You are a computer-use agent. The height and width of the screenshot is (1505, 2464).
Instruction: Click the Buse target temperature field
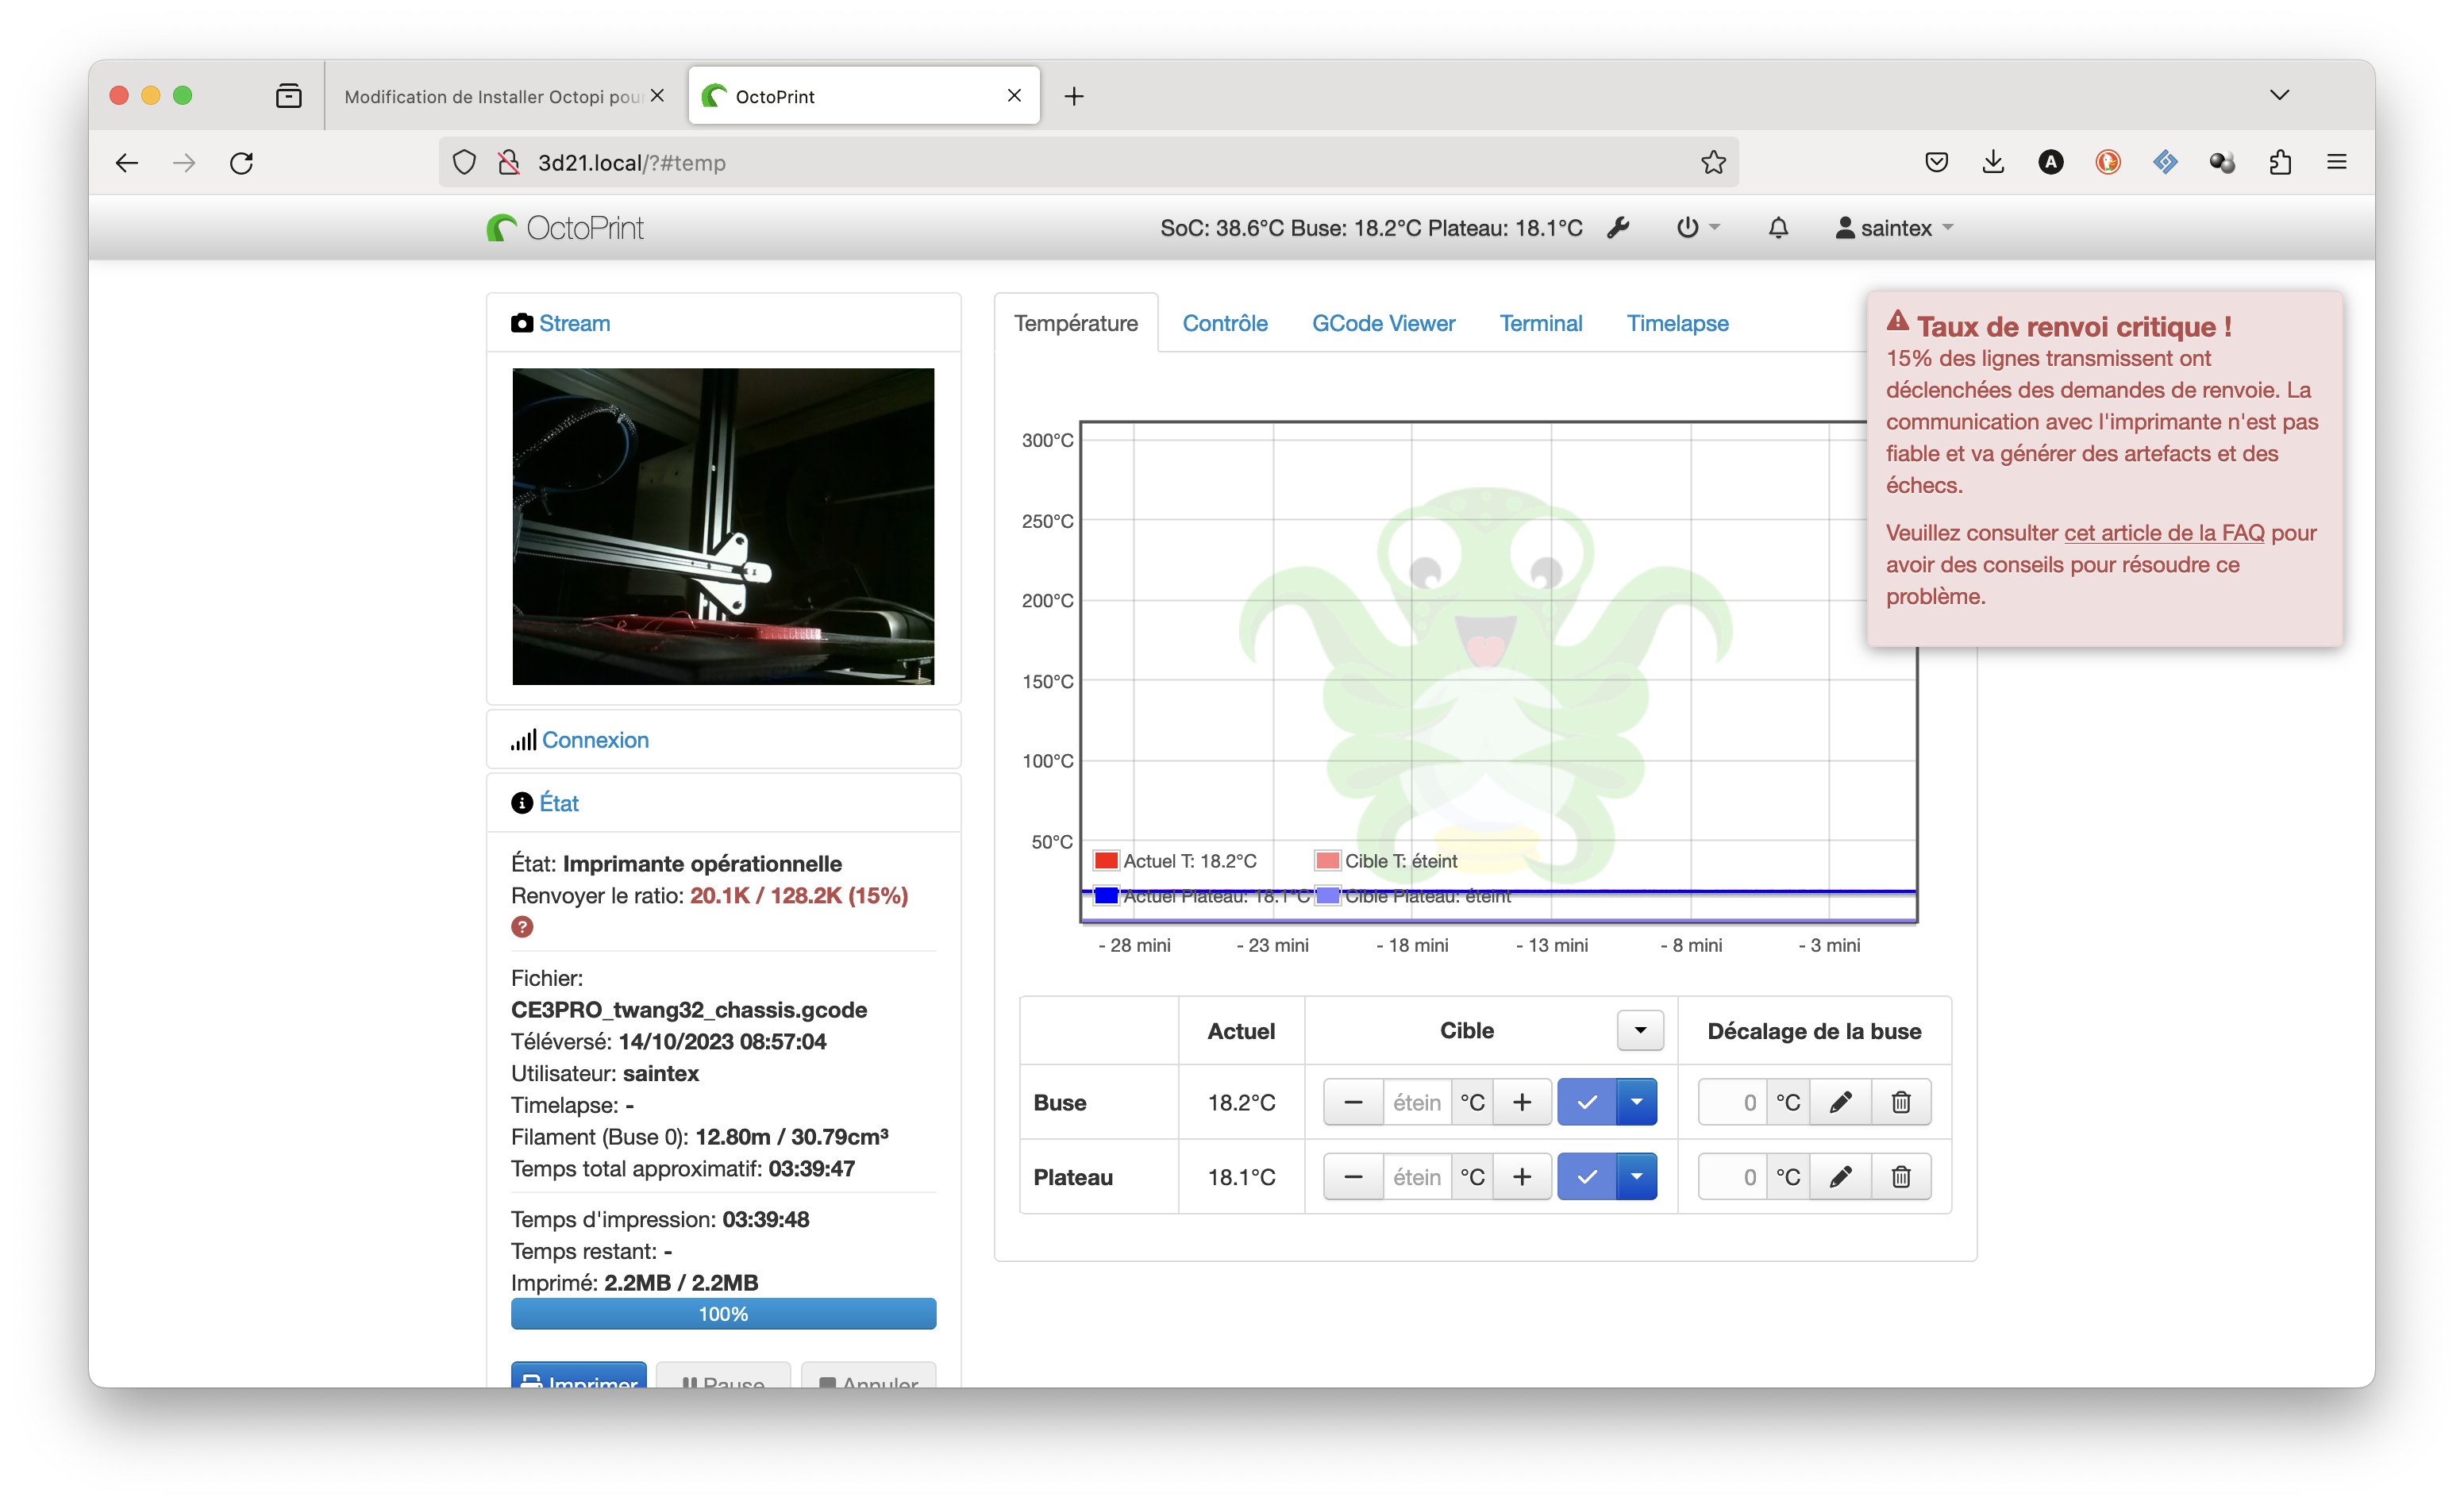coord(1417,1102)
